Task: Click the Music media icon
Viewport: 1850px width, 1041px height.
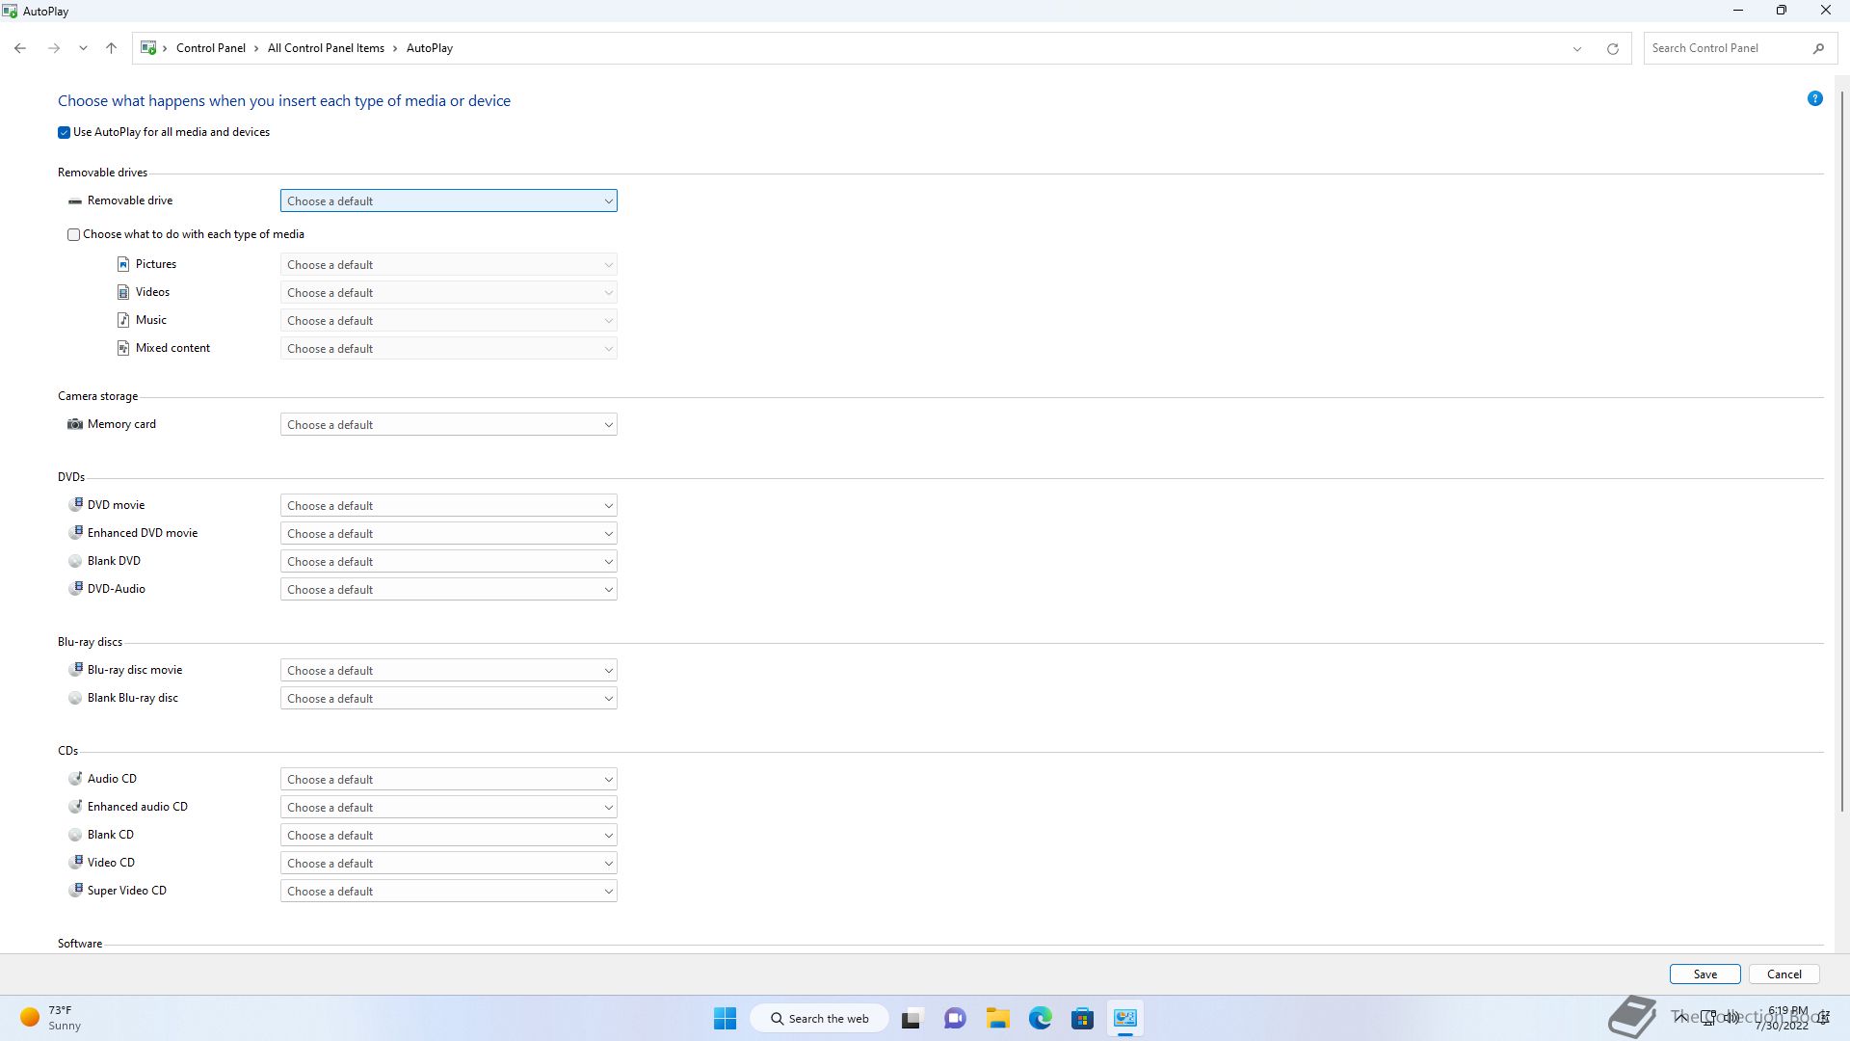Action: tap(123, 320)
